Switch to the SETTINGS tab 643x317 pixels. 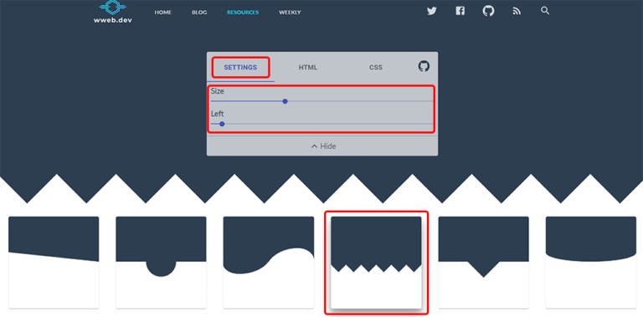[240, 68]
